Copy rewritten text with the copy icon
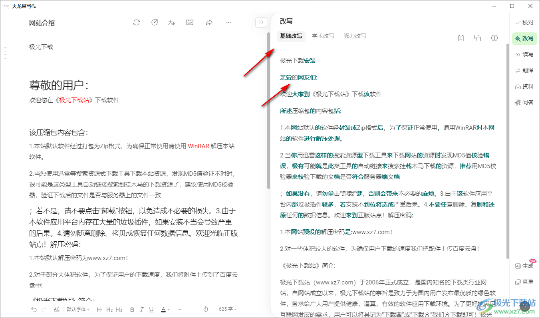540x318 pixels. click(x=477, y=38)
